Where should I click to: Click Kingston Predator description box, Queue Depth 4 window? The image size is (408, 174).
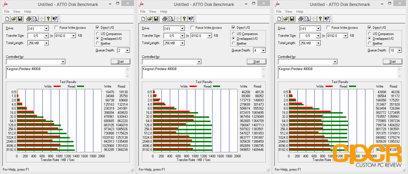204,72
